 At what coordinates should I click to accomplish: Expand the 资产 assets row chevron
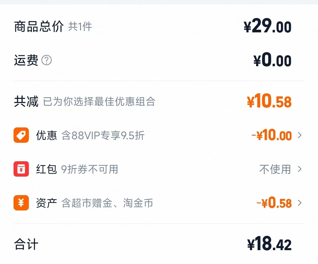click(x=300, y=203)
